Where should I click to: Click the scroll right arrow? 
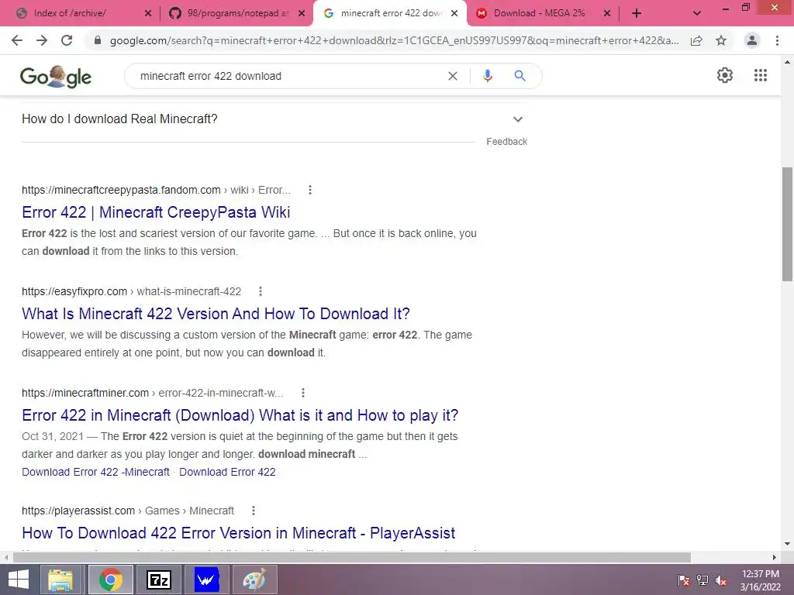[x=775, y=558]
